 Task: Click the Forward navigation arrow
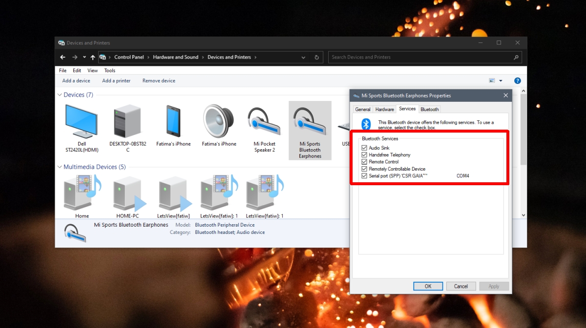click(75, 57)
